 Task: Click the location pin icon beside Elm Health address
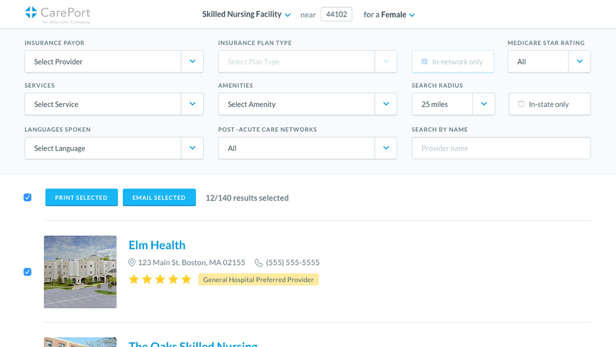[132, 262]
